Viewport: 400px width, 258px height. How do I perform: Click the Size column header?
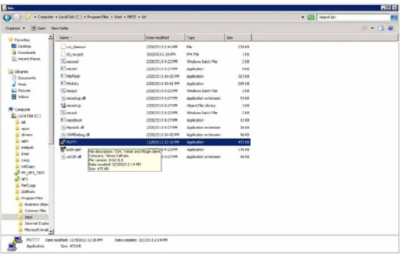[x=238, y=38]
